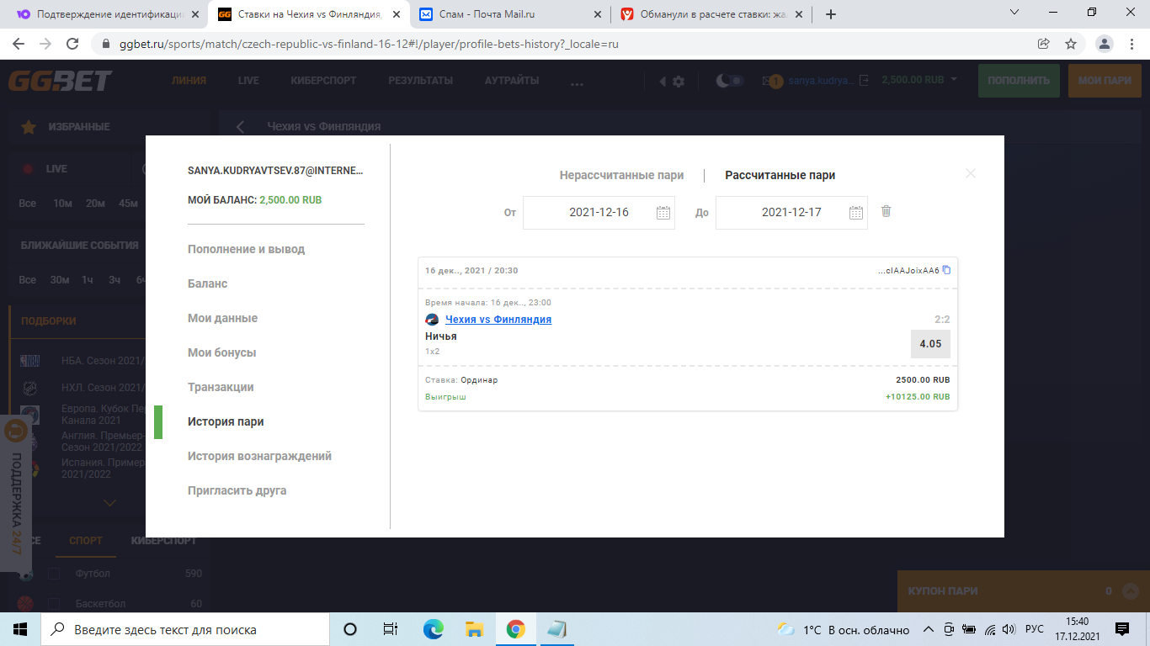The height and width of the screenshot is (646, 1150).
Task: Click the trash icon to clear dates
Action: click(x=886, y=211)
